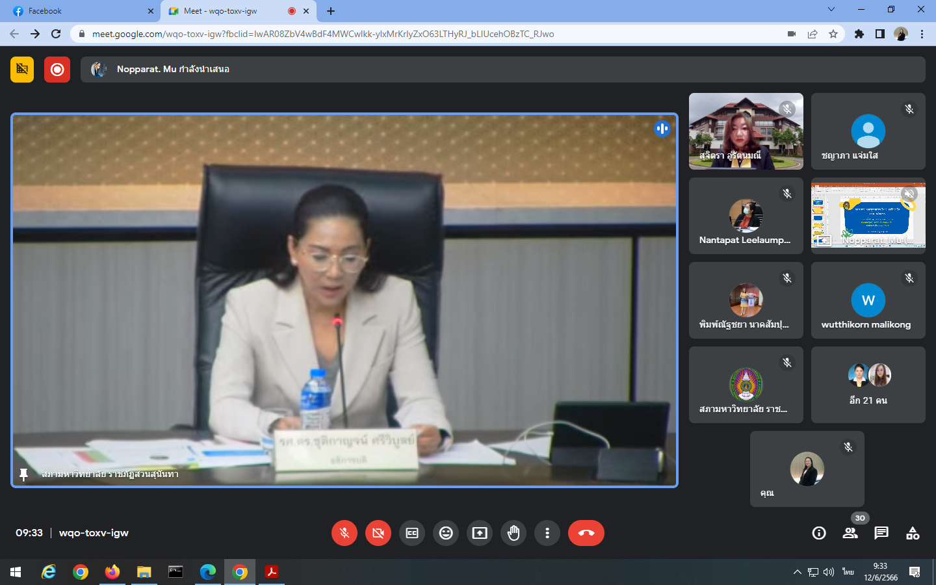Turn on the camera in call controls

click(x=378, y=533)
